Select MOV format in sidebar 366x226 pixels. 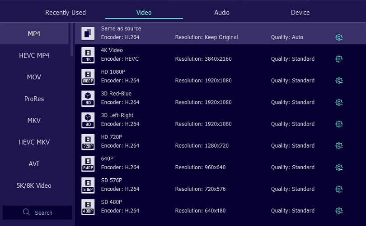pyautogui.click(x=34, y=77)
